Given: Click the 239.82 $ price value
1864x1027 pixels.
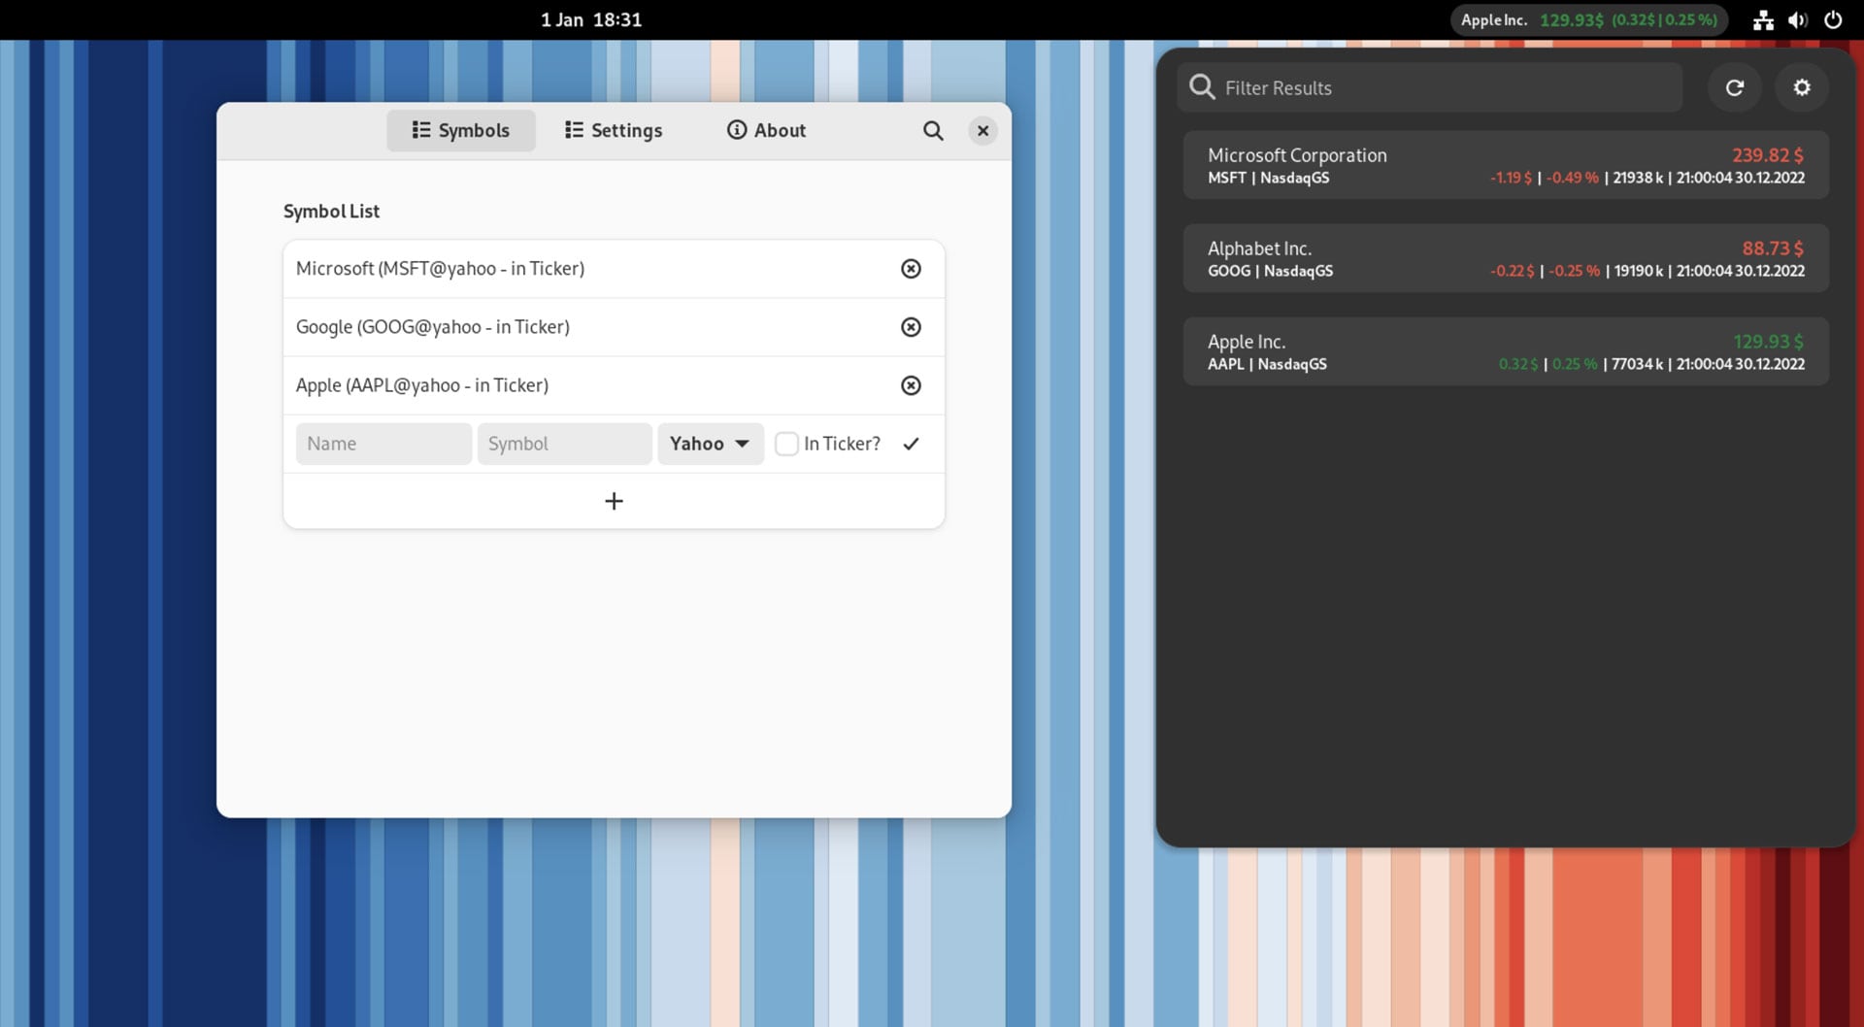Looking at the screenshot, I should coord(1768,155).
